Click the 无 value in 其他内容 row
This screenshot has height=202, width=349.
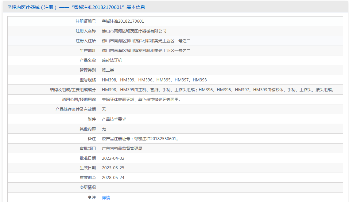click(x=104, y=129)
